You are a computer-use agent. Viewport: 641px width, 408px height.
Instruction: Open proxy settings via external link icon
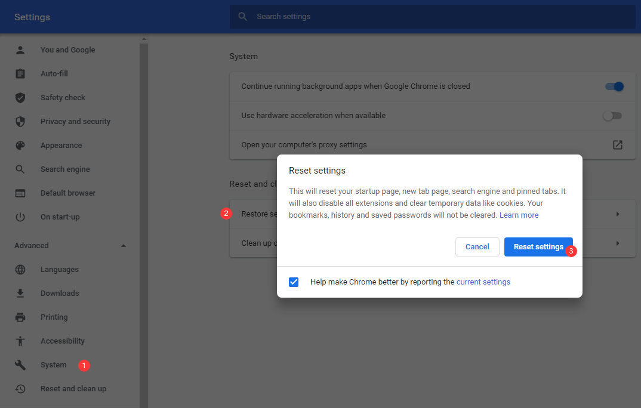pos(617,144)
